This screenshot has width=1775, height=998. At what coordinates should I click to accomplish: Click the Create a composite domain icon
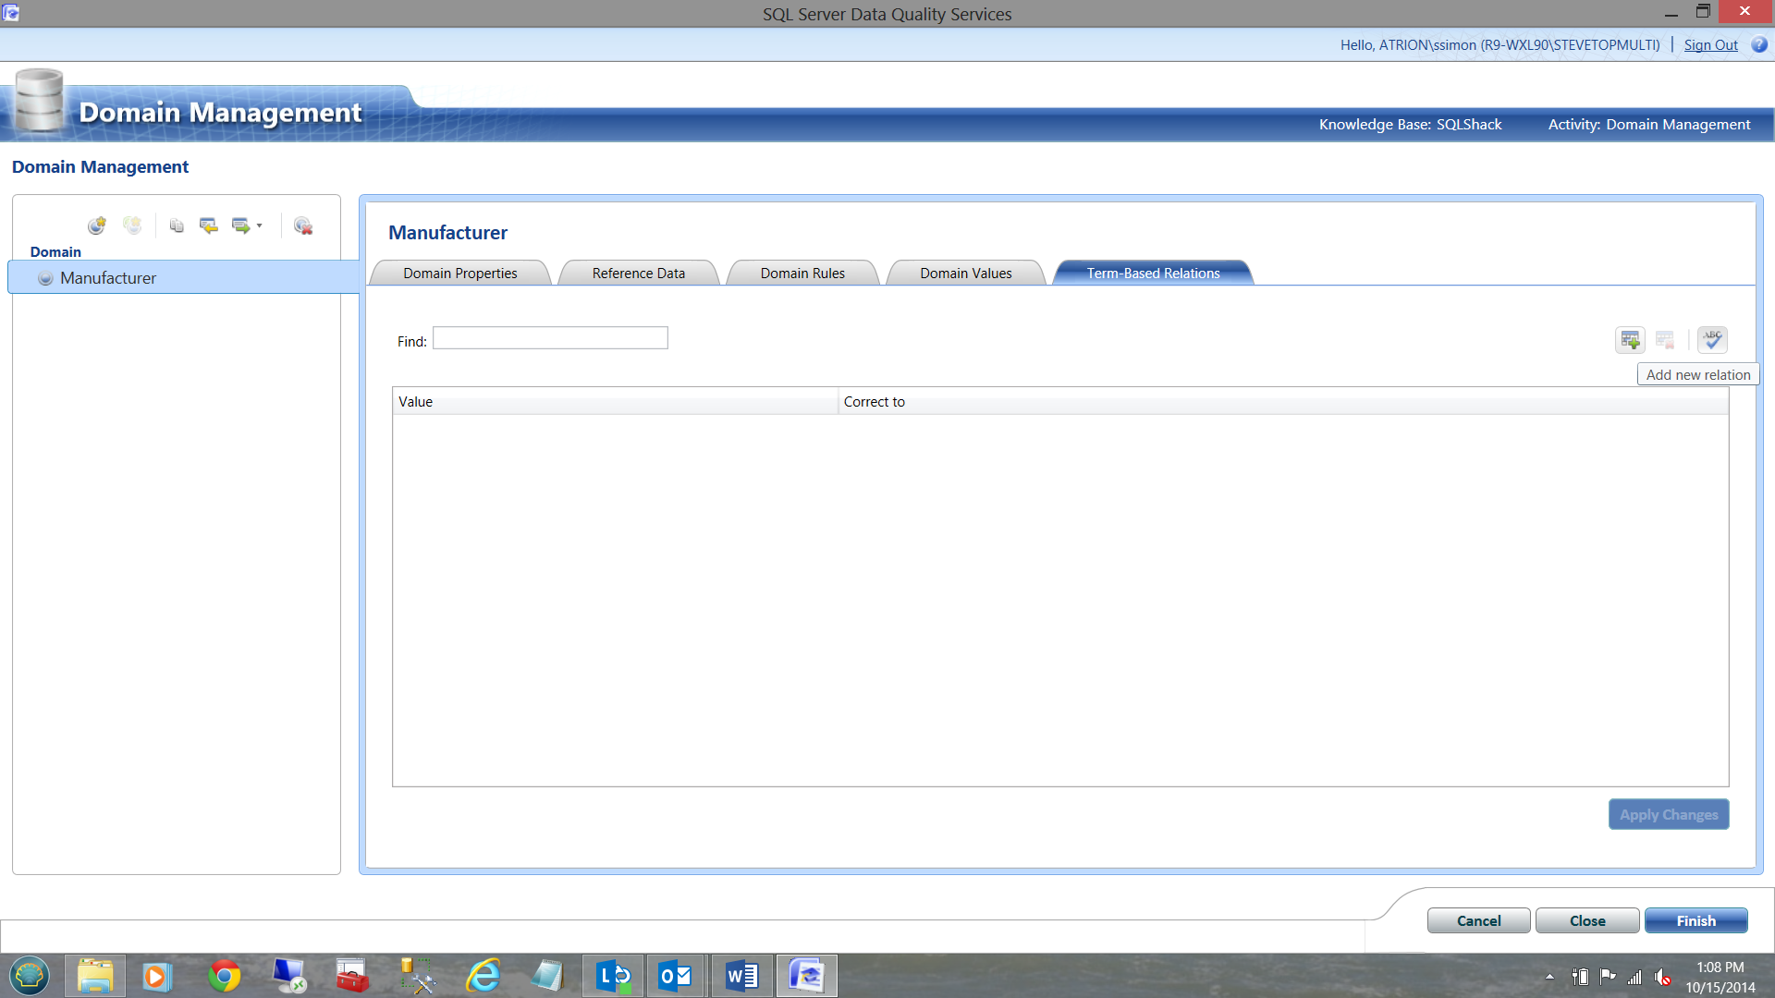132,225
